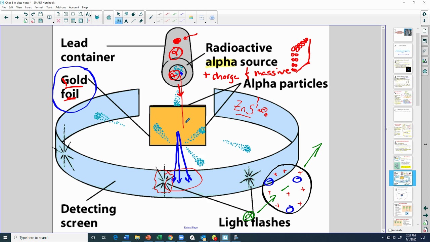Open the Page Sorter tab in sidebar

click(x=425, y=31)
